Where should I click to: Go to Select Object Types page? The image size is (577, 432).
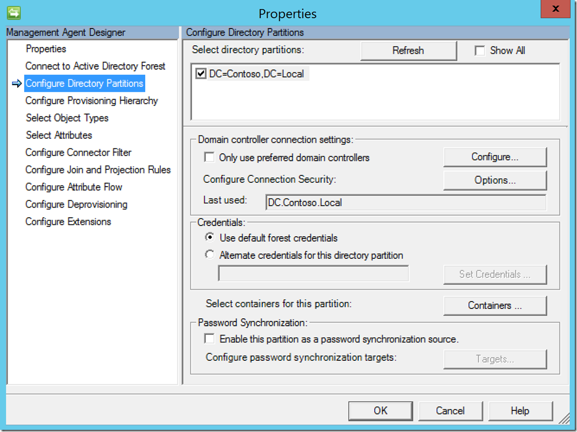67,118
